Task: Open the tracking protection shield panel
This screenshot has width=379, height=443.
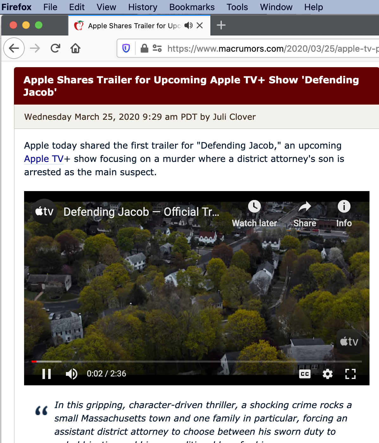Action: point(126,48)
